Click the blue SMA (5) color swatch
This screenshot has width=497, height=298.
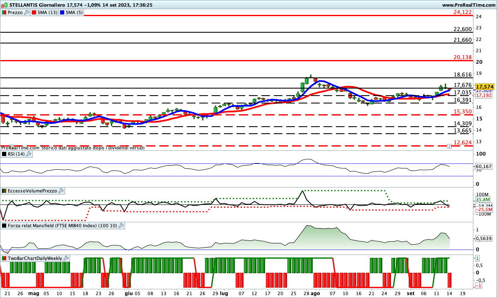tap(62, 12)
